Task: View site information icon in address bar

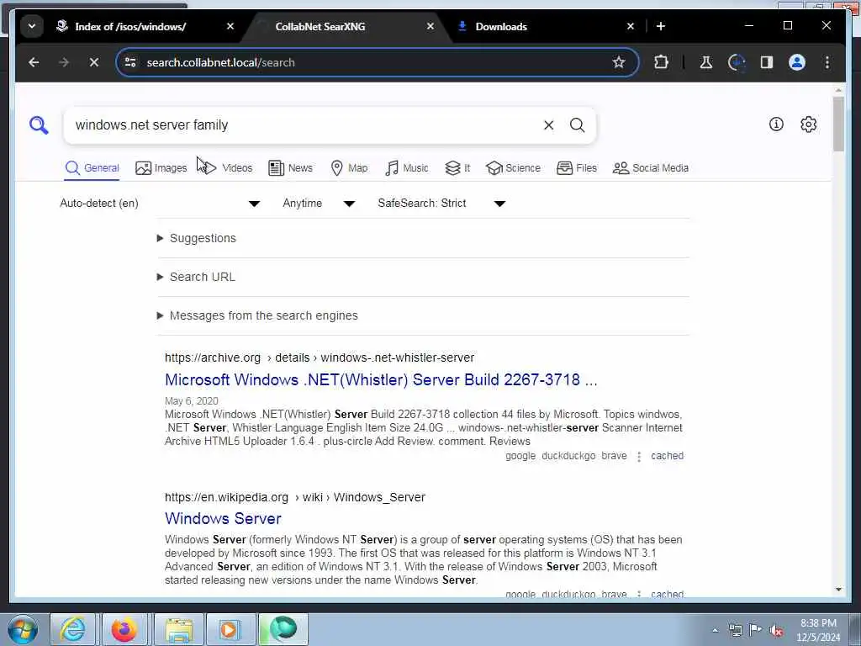Action: pos(130,62)
